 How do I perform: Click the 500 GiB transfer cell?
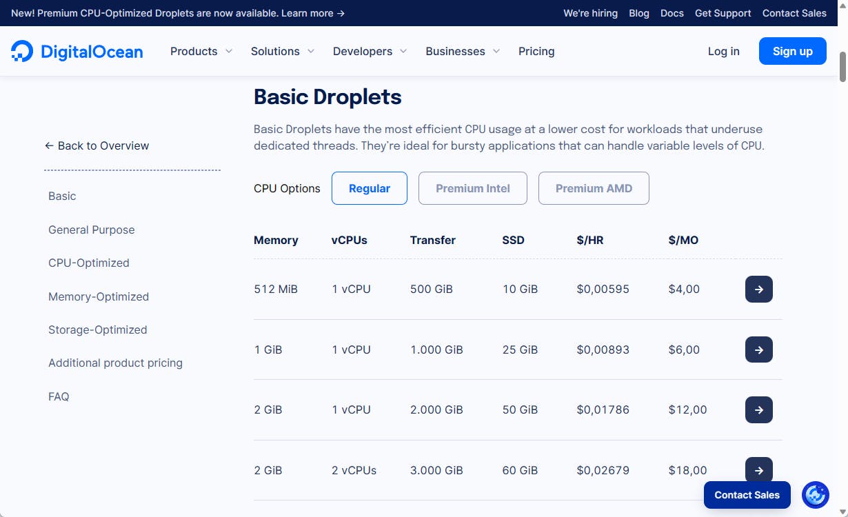(432, 290)
